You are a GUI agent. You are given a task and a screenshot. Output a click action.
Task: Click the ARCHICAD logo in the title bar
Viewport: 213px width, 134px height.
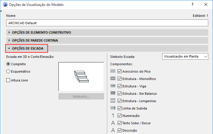[5, 5]
